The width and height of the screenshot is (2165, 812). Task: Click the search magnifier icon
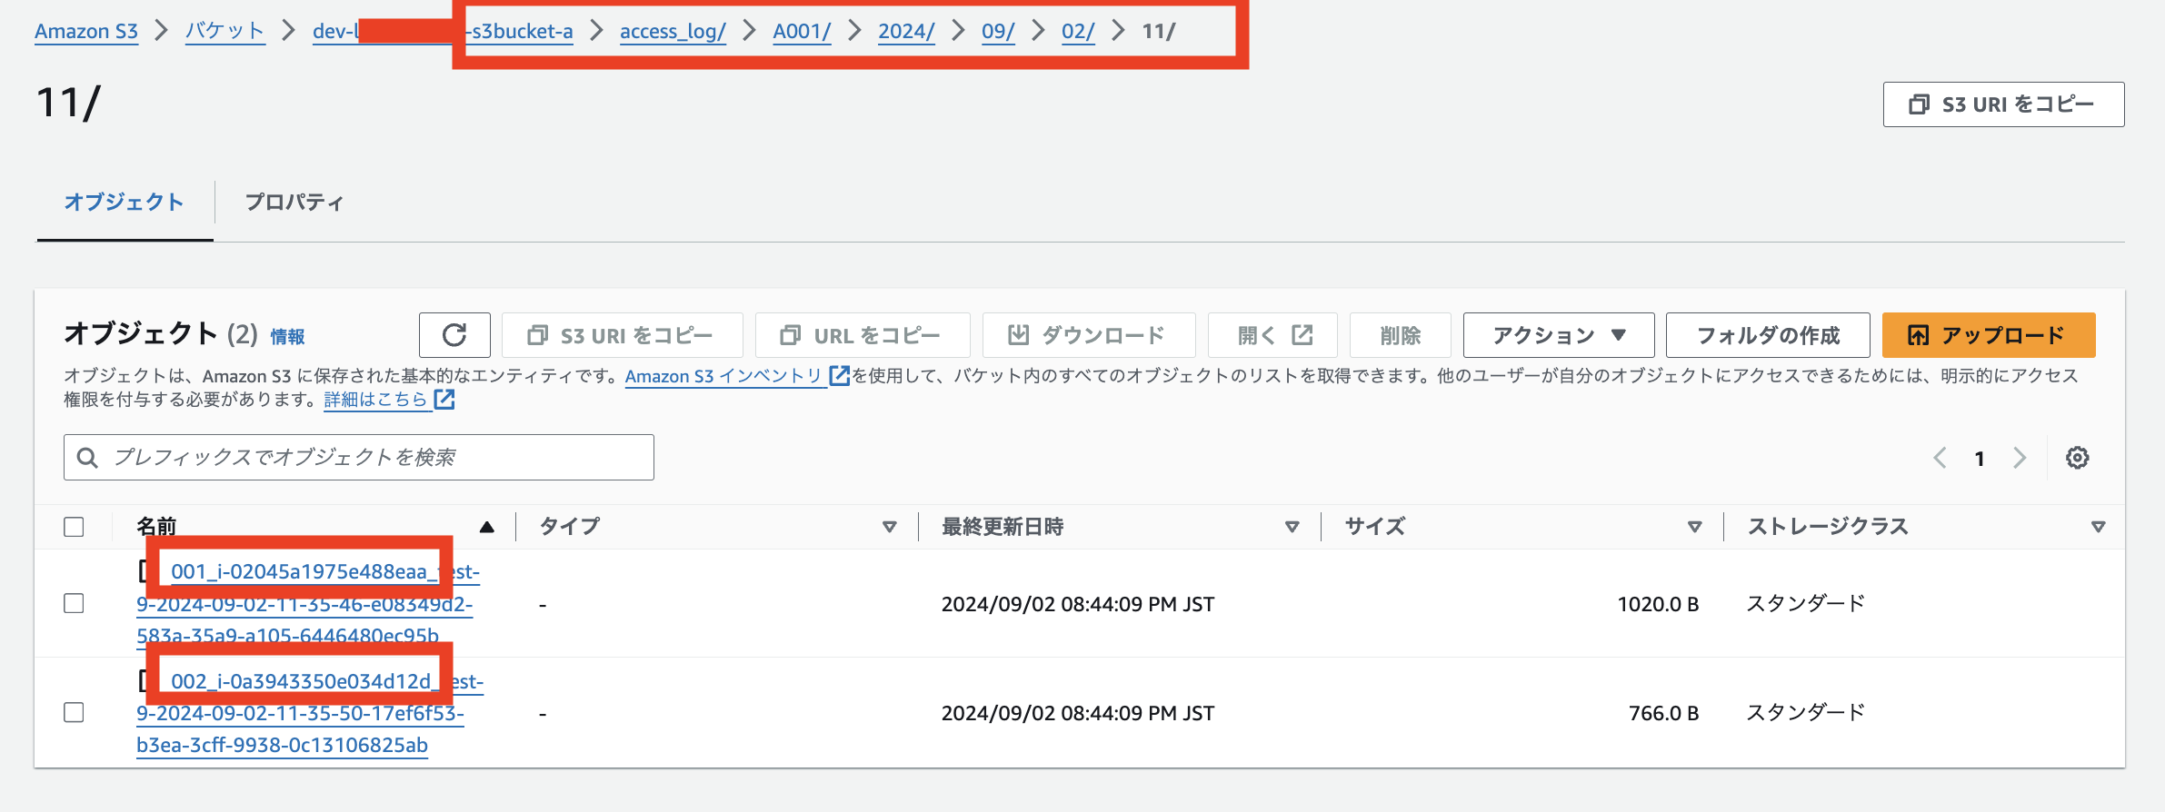[87, 458]
